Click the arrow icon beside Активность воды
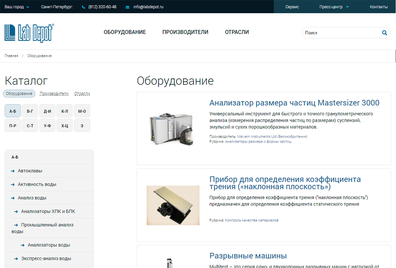 coord(13,184)
